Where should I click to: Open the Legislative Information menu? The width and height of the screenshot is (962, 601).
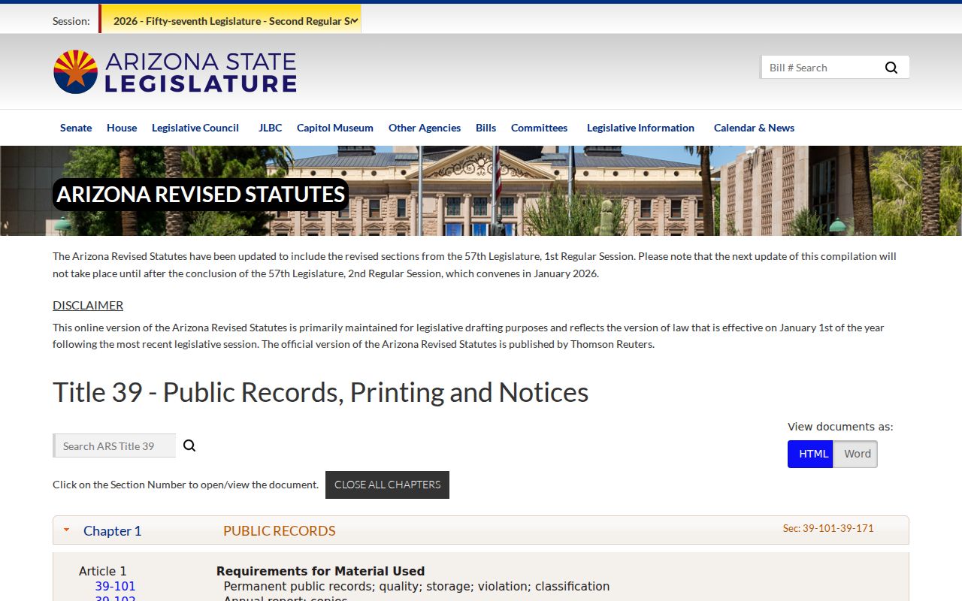point(640,128)
